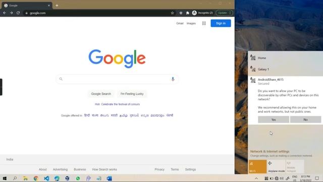323x182 pixels.
Task: Open How Search works footer link
Action: pos(104,169)
